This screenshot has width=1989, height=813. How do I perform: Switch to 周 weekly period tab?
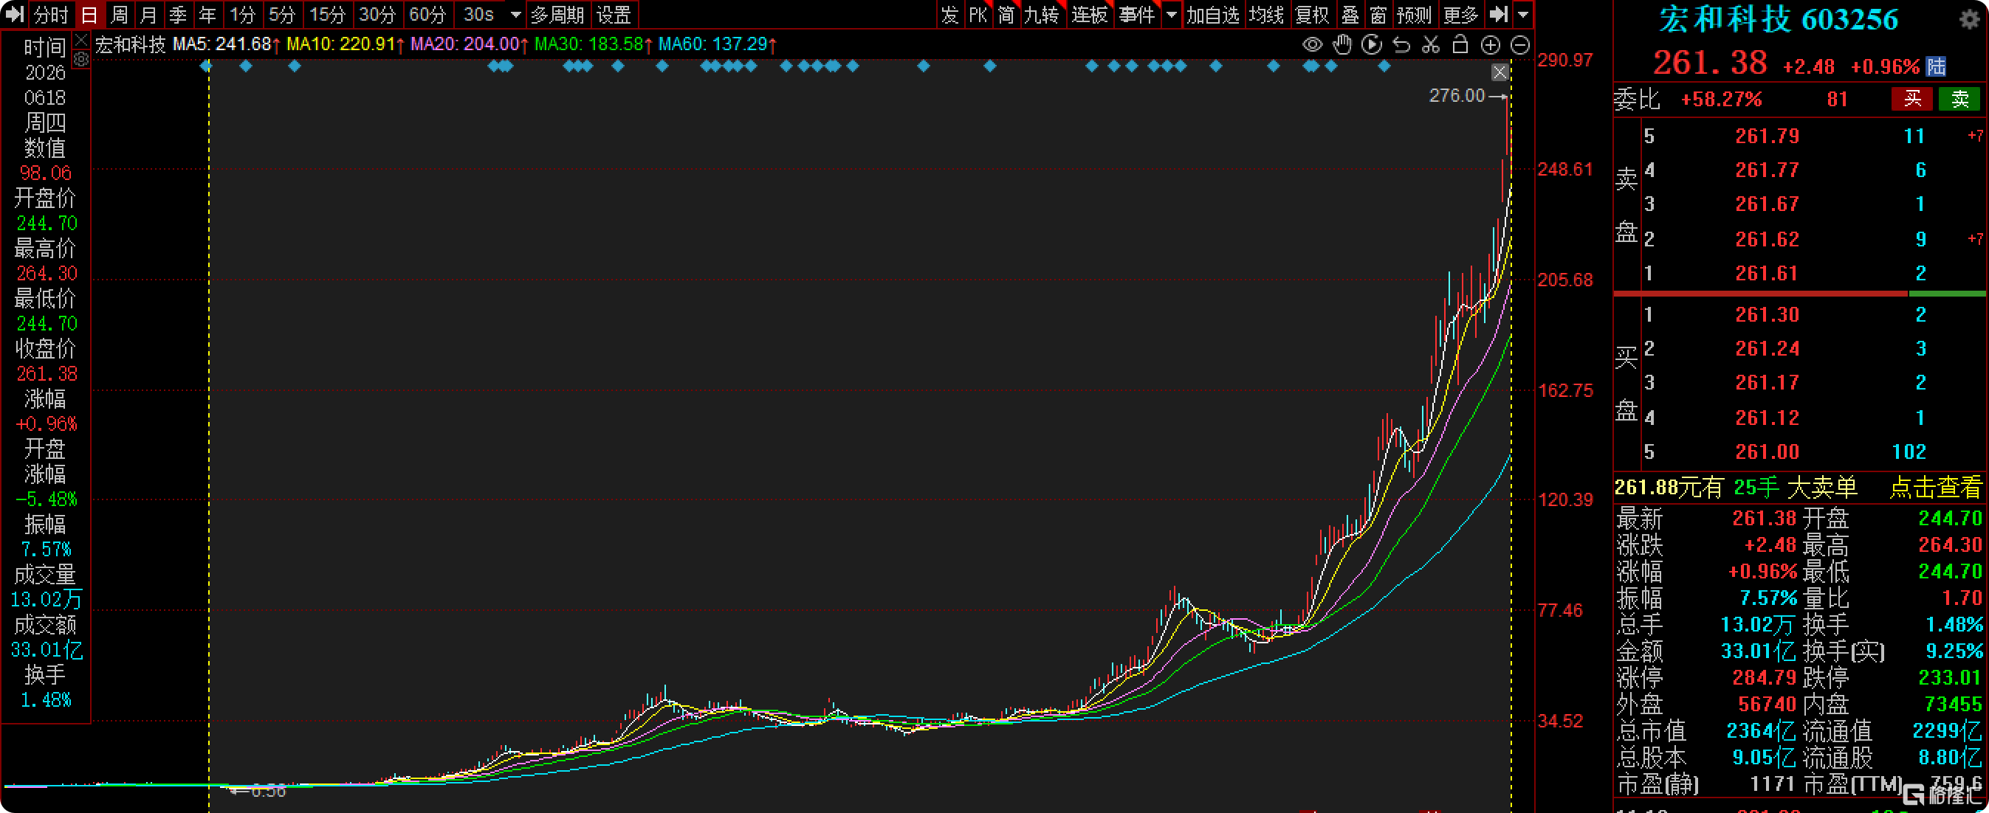point(119,14)
